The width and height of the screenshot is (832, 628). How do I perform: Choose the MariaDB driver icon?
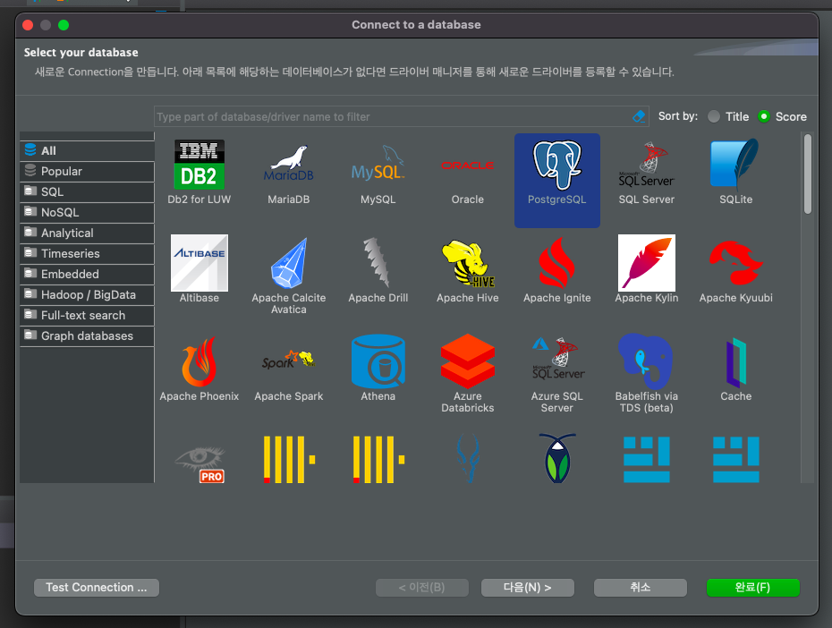point(289,165)
